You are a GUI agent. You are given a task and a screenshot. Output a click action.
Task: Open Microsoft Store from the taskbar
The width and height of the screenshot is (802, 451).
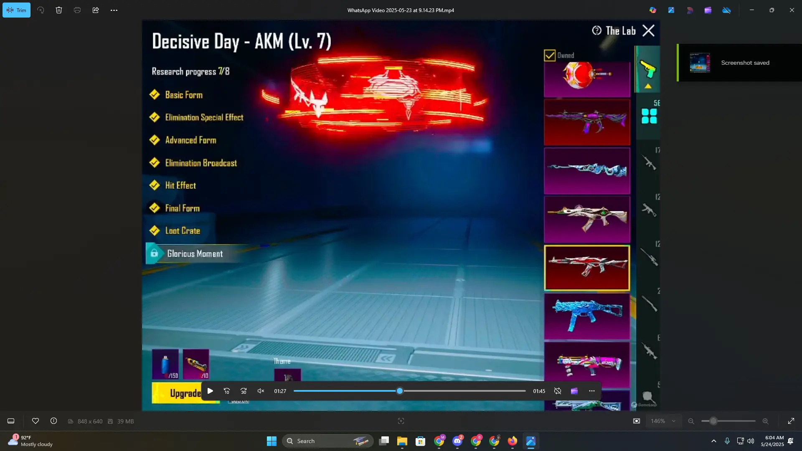pos(420,441)
